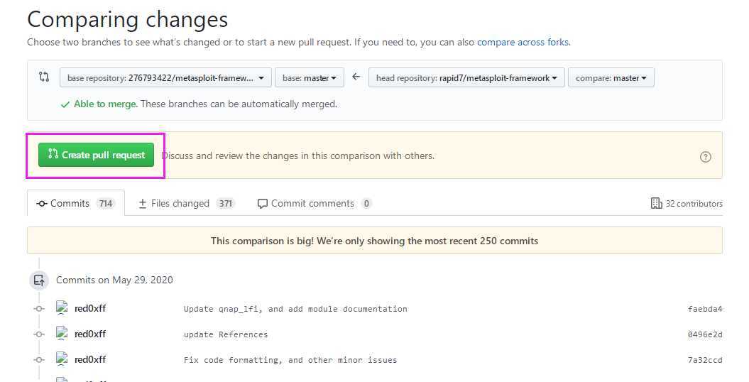Screen dimensions: 749x382
Task: Click the left arrow between base and head
Action: pos(356,77)
